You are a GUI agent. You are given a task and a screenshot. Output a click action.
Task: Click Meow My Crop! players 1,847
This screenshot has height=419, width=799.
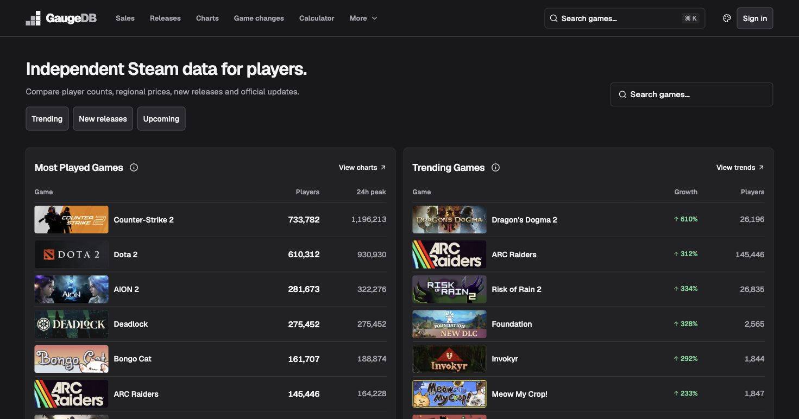pyautogui.click(x=754, y=393)
